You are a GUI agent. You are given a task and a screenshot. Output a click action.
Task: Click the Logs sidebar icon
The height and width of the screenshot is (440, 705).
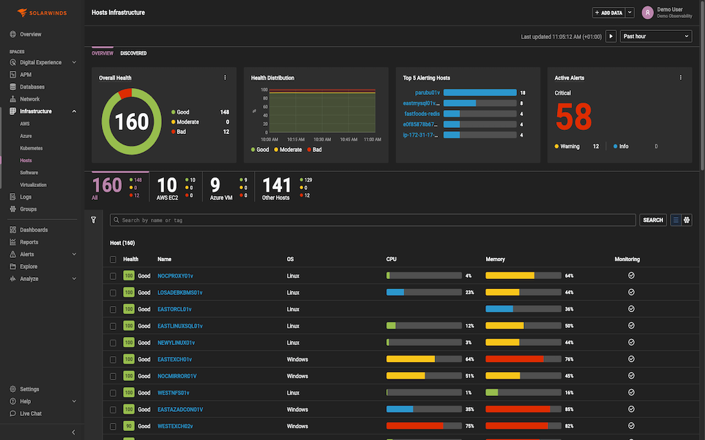12,197
